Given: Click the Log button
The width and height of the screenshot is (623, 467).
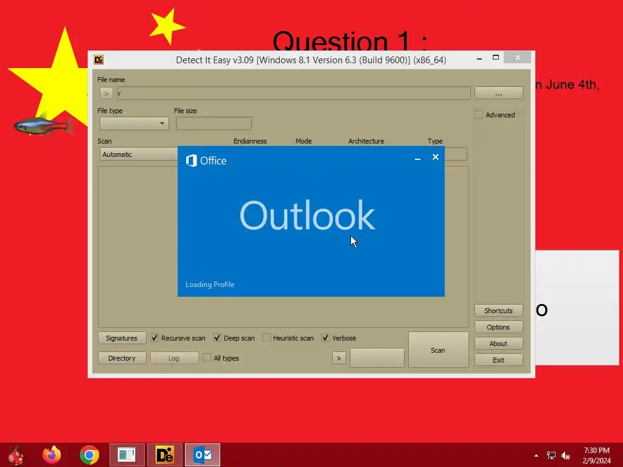Looking at the screenshot, I should [174, 358].
